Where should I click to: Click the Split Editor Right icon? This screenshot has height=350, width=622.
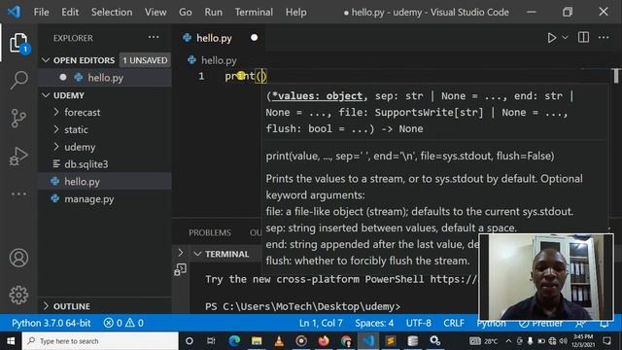pos(583,37)
